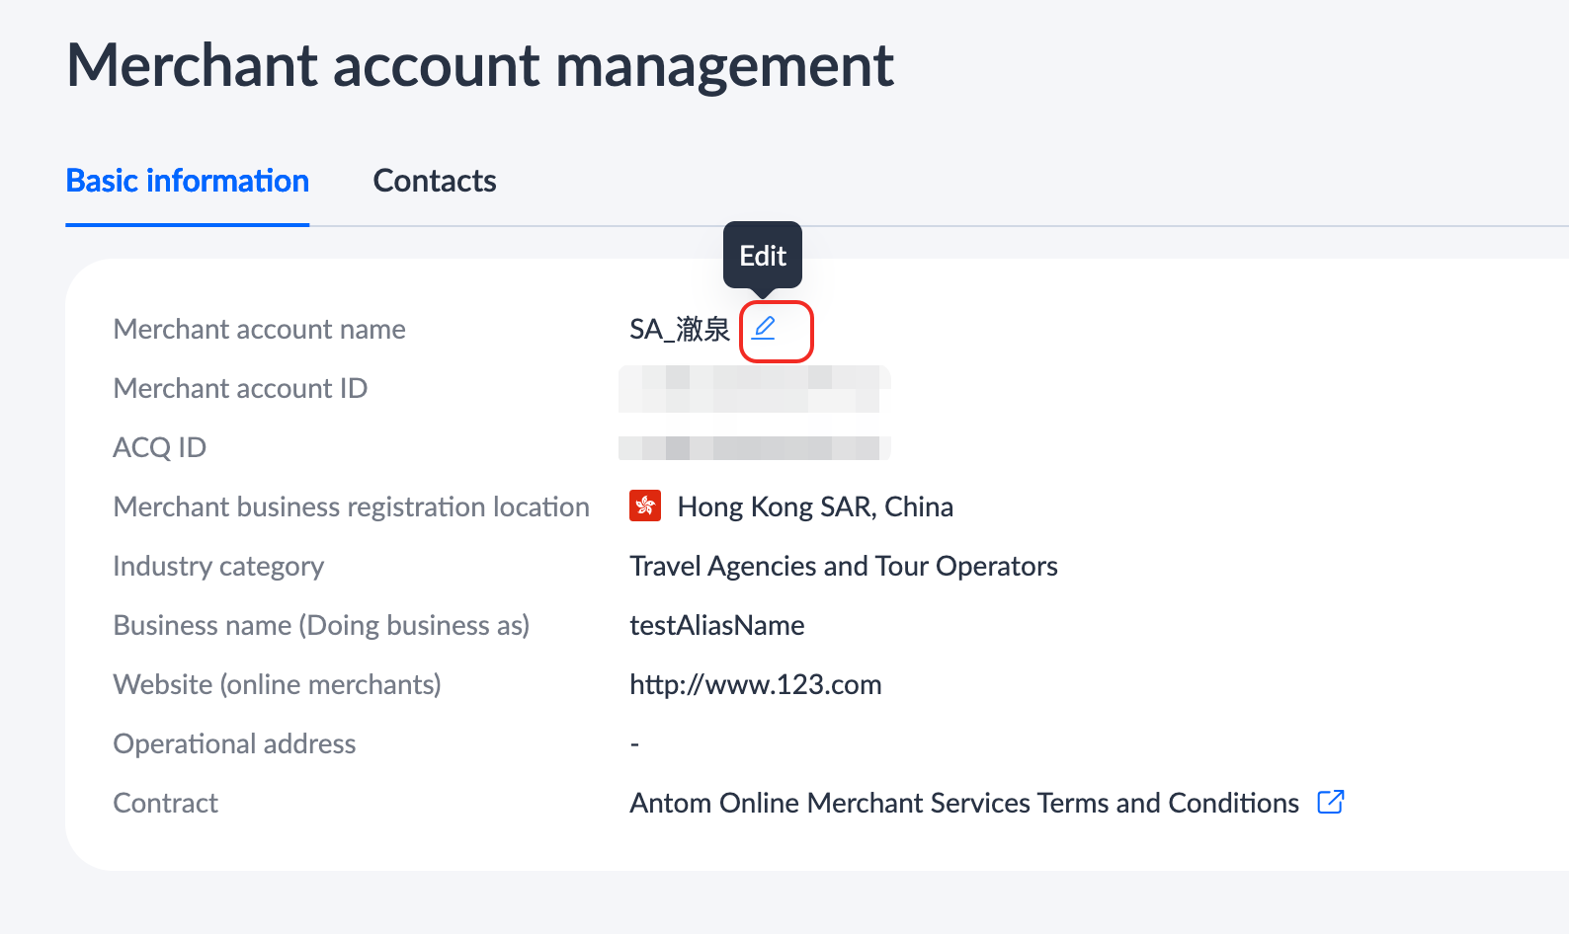The width and height of the screenshot is (1569, 934).
Task: Click the Merchant account management heading
Action: (x=480, y=66)
